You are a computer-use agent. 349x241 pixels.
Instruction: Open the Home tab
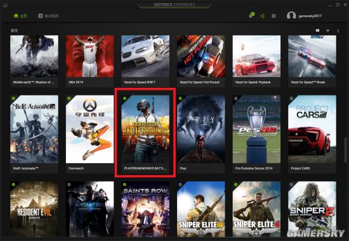20,16
